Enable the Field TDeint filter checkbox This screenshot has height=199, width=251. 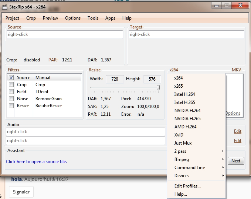coord(11,91)
